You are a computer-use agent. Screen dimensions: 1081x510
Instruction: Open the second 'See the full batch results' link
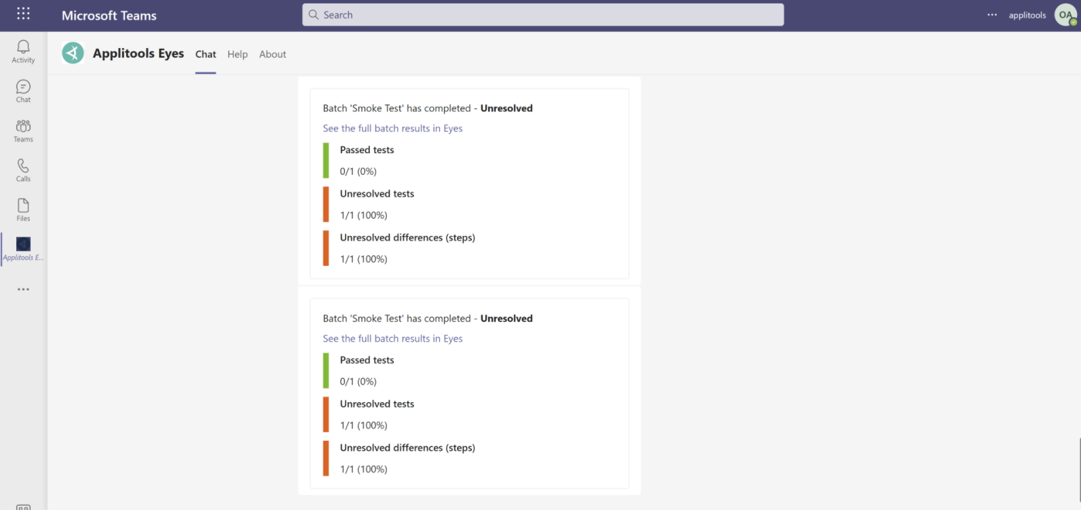[392, 338]
